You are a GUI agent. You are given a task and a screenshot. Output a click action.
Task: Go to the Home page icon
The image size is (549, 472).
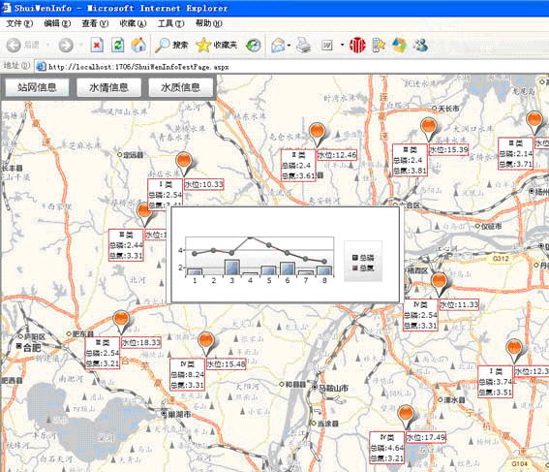[138, 45]
